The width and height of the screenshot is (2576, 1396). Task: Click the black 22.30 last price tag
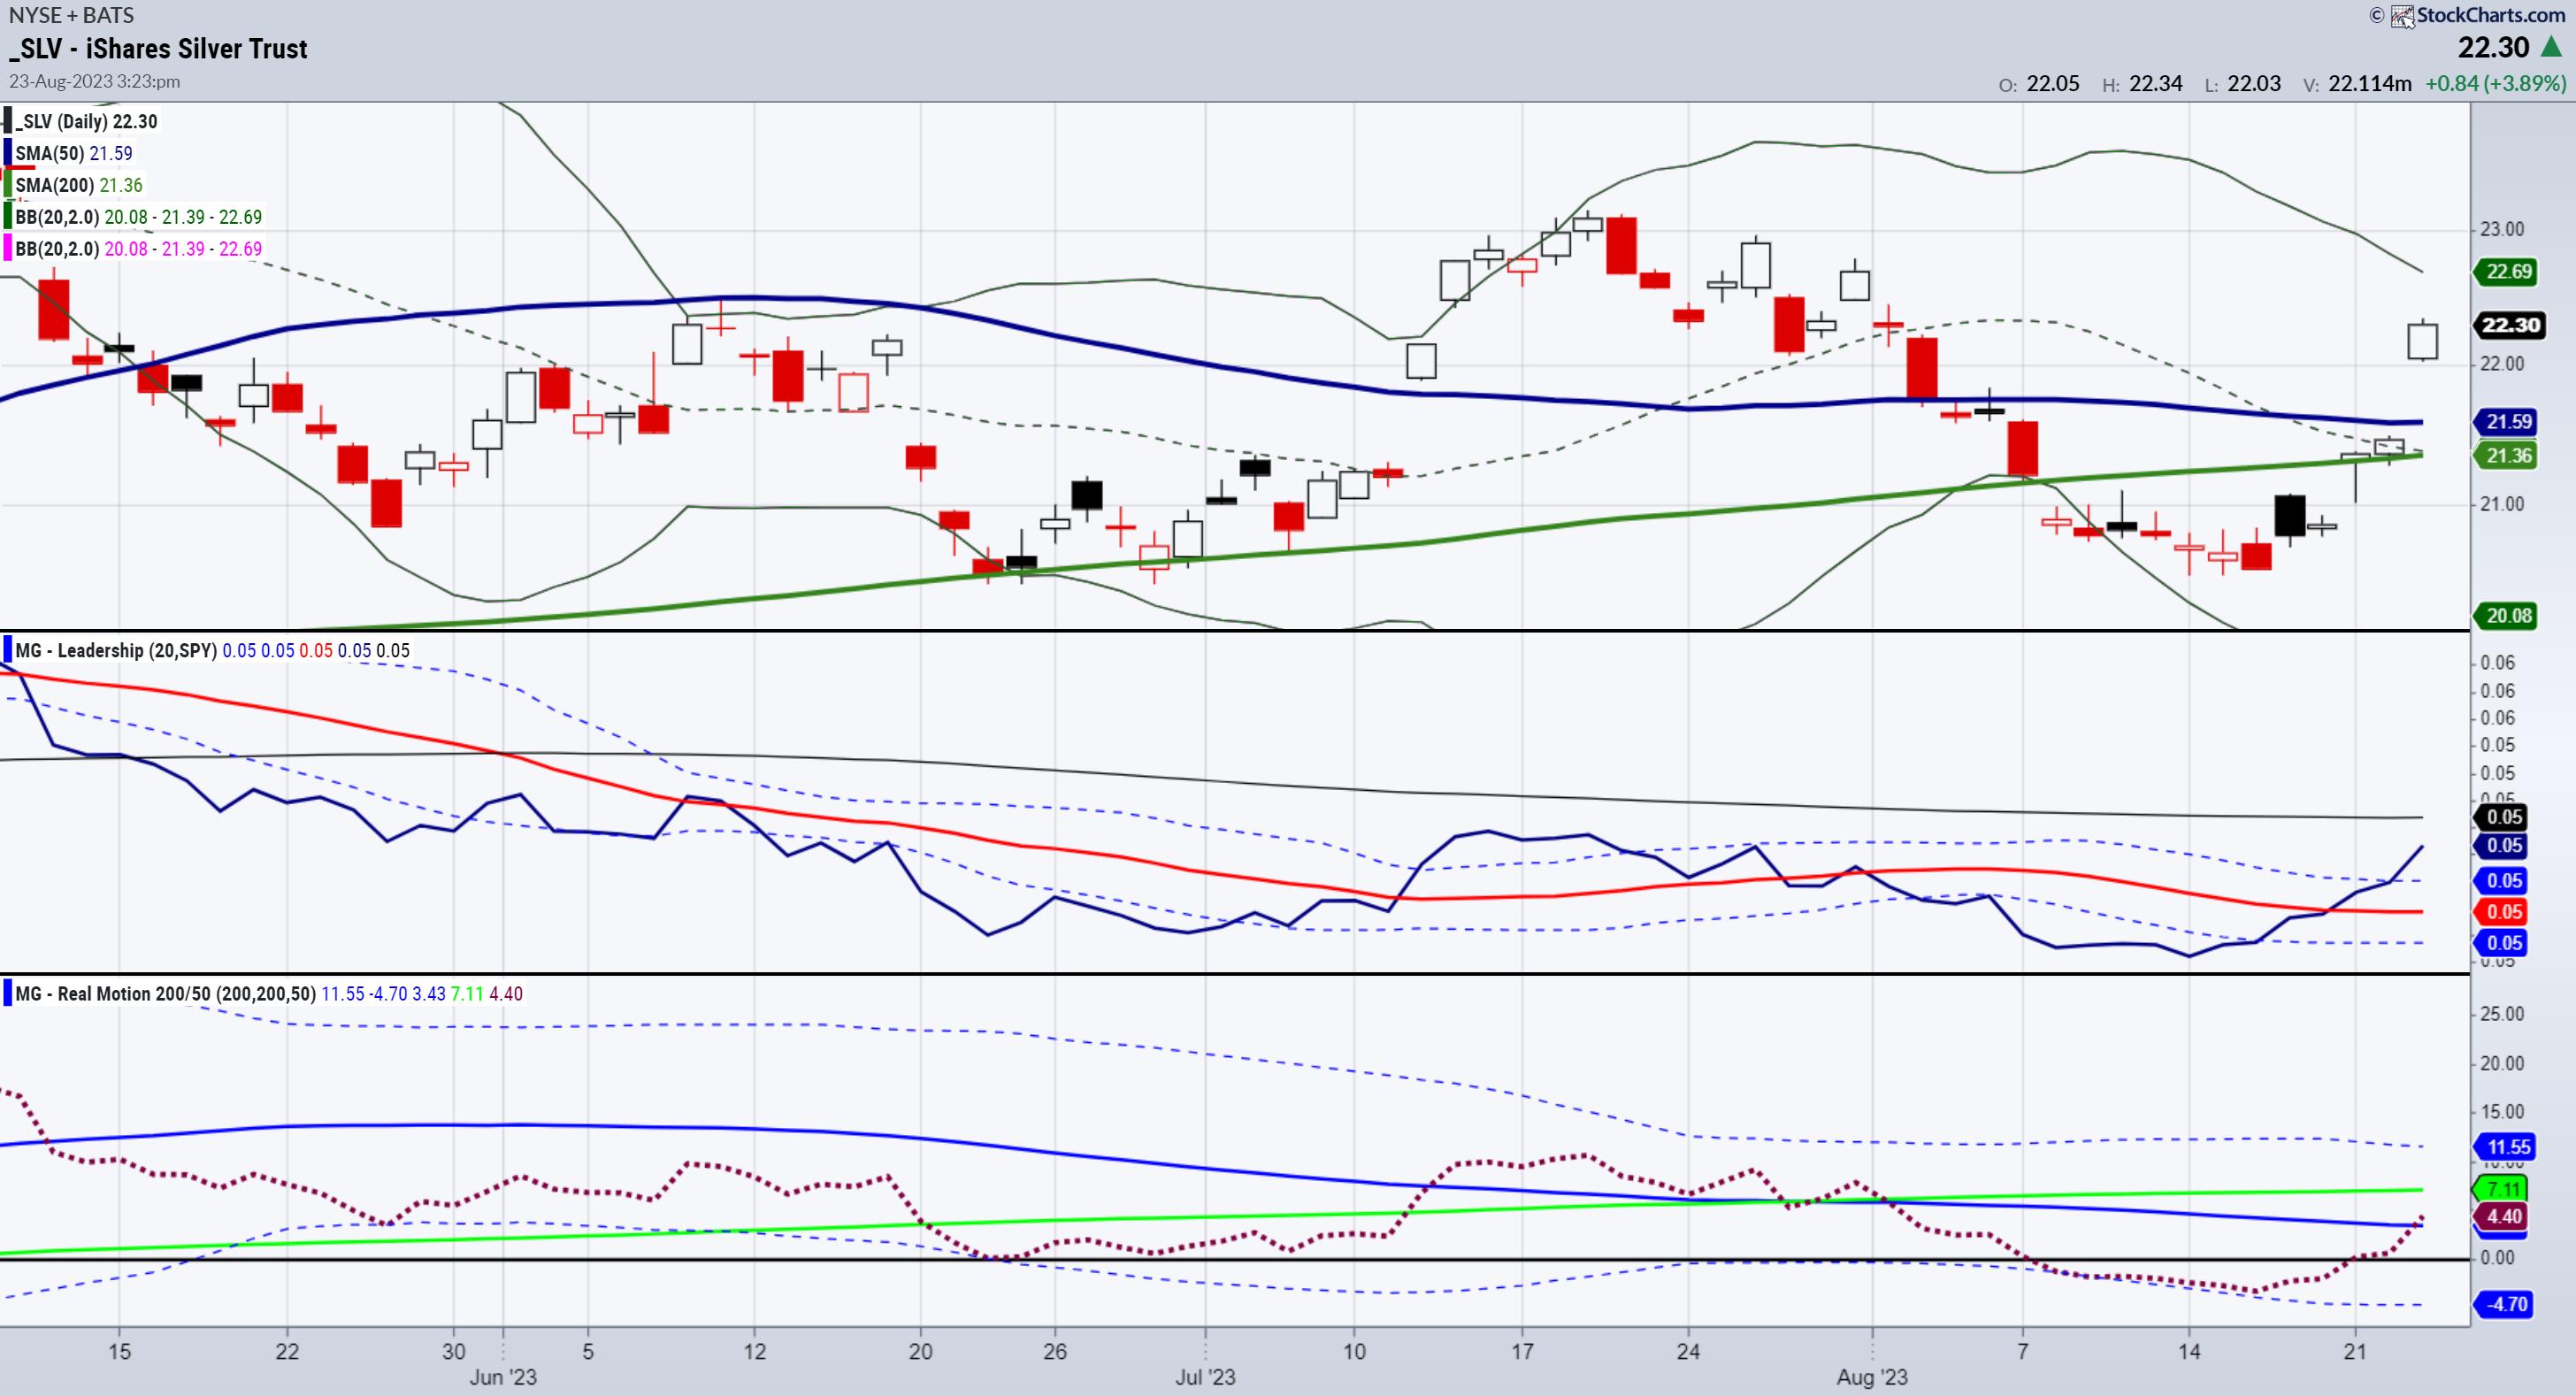pyautogui.click(x=2510, y=325)
